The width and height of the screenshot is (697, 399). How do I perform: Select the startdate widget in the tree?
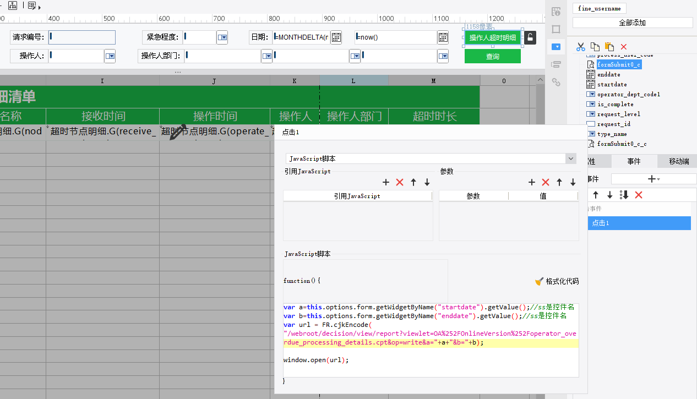612,84
